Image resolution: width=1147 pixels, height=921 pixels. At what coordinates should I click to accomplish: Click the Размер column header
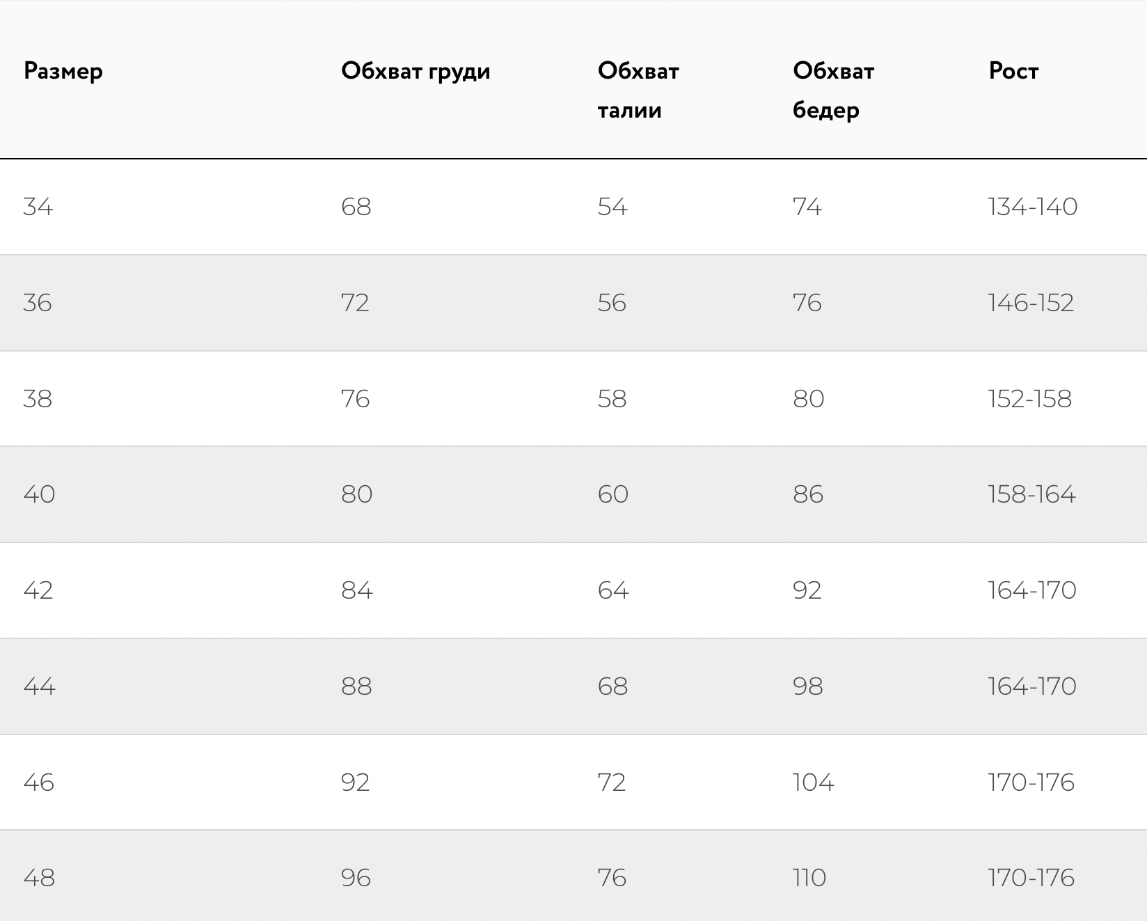coord(63,71)
